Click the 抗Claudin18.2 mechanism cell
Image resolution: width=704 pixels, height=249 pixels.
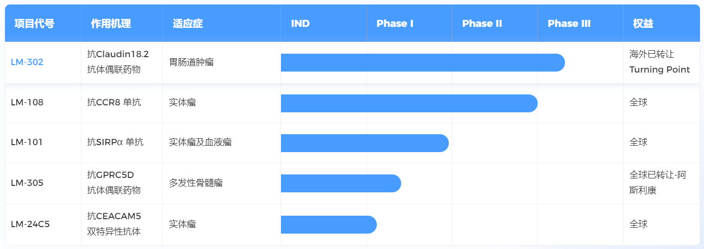118,54
